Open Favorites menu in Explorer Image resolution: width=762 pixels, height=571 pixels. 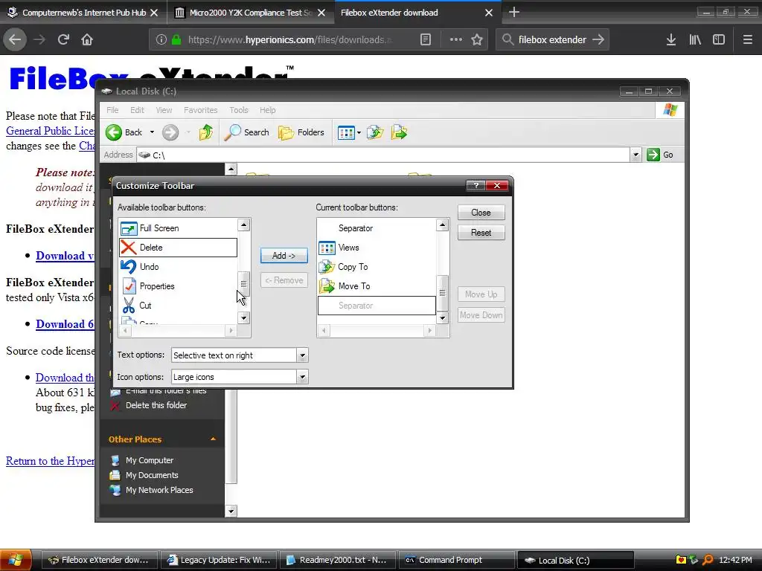click(x=200, y=110)
